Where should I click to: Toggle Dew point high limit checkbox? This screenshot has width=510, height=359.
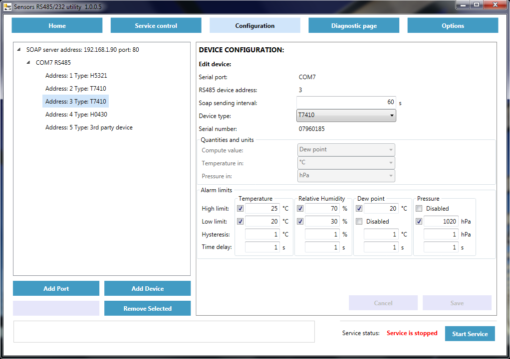click(x=359, y=209)
